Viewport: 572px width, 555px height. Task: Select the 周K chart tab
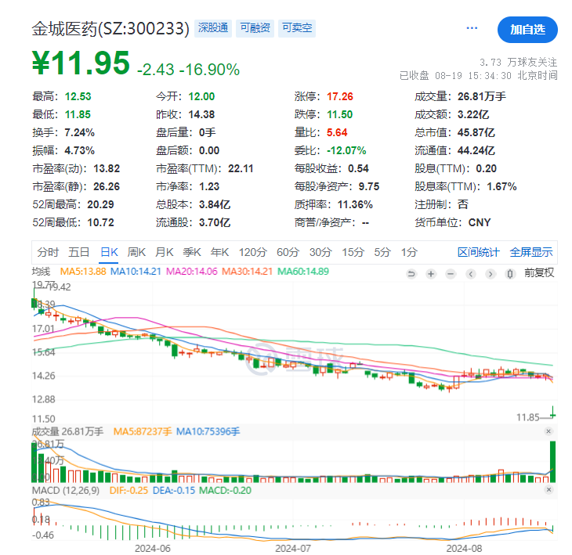[136, 252]
